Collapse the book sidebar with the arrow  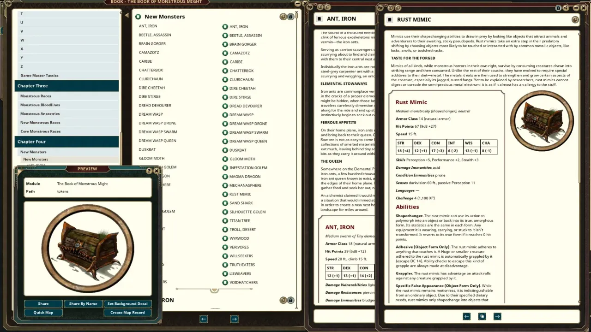tap(127, 15)
